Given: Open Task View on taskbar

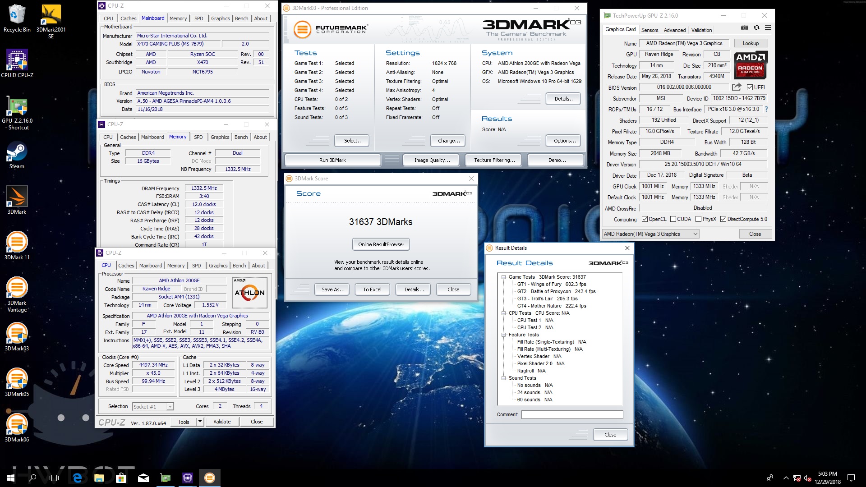Looking at the screenshot, I should (x=54, y=478).
